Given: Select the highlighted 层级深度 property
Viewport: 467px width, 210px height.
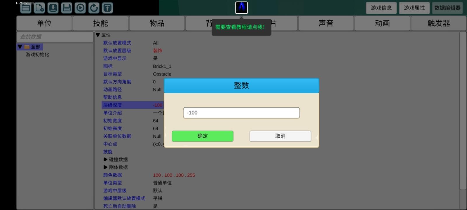Looking at the screenshot, I should pyautogui.click(x=112, y=105).
